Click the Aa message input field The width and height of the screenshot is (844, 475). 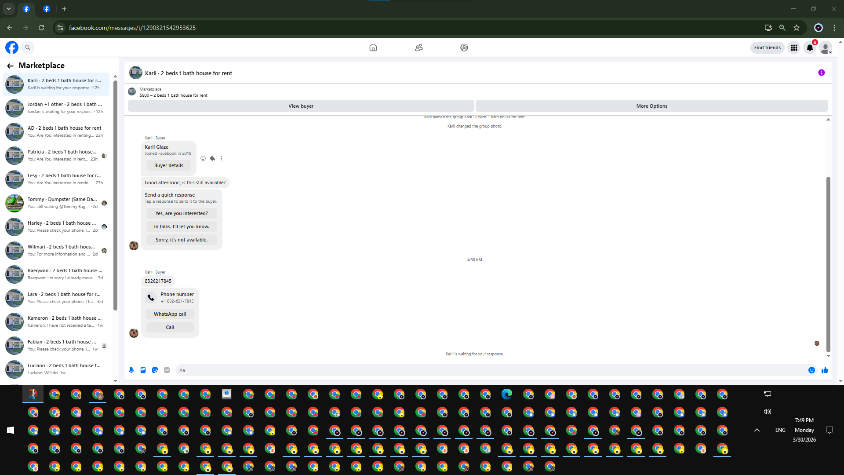coord(484,370)
